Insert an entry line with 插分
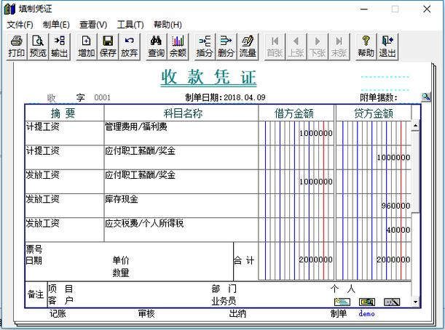Screen dimensions: 445x330 (x=205, y=47)
